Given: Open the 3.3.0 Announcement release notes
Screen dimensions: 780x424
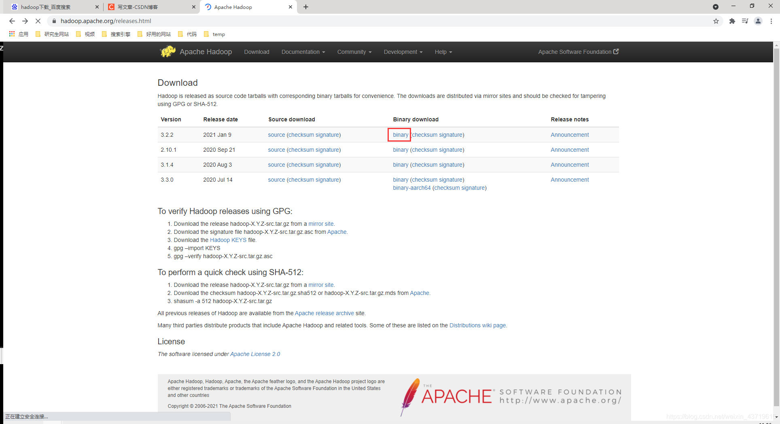Looking at the screenshot, I should pyautogui.click(x=570, y=180).
